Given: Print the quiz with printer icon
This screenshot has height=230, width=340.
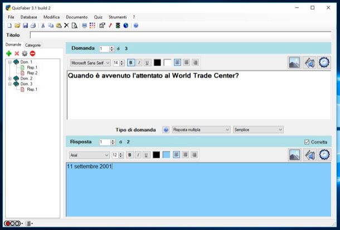Looking at the screenshot, I should (33, 26).
